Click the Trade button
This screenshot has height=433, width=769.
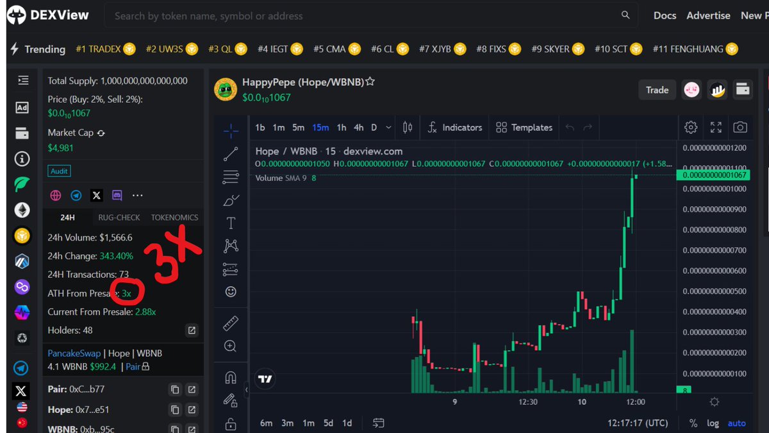coord(657,90)
